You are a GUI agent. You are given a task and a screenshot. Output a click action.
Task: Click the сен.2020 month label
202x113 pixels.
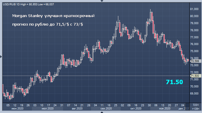pyautogui.click(x=106, y=109)
